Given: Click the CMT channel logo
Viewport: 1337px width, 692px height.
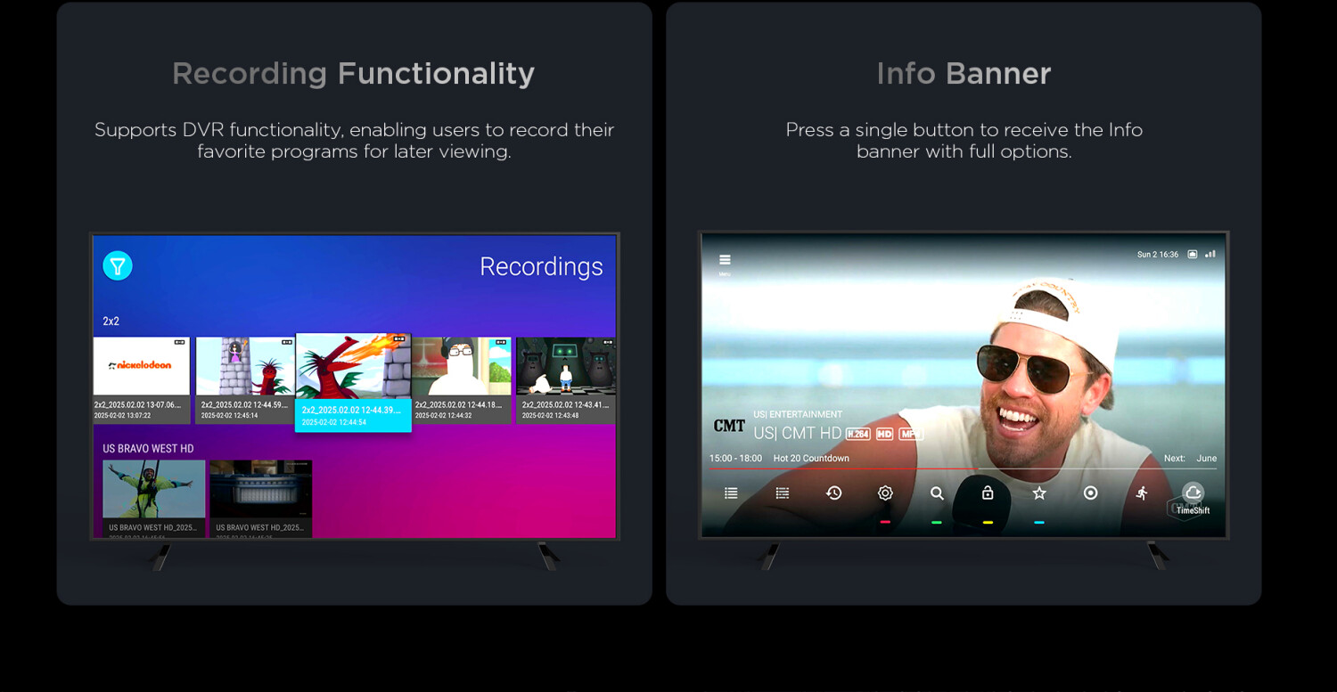Looking at the screenshot, I should 729,426.
